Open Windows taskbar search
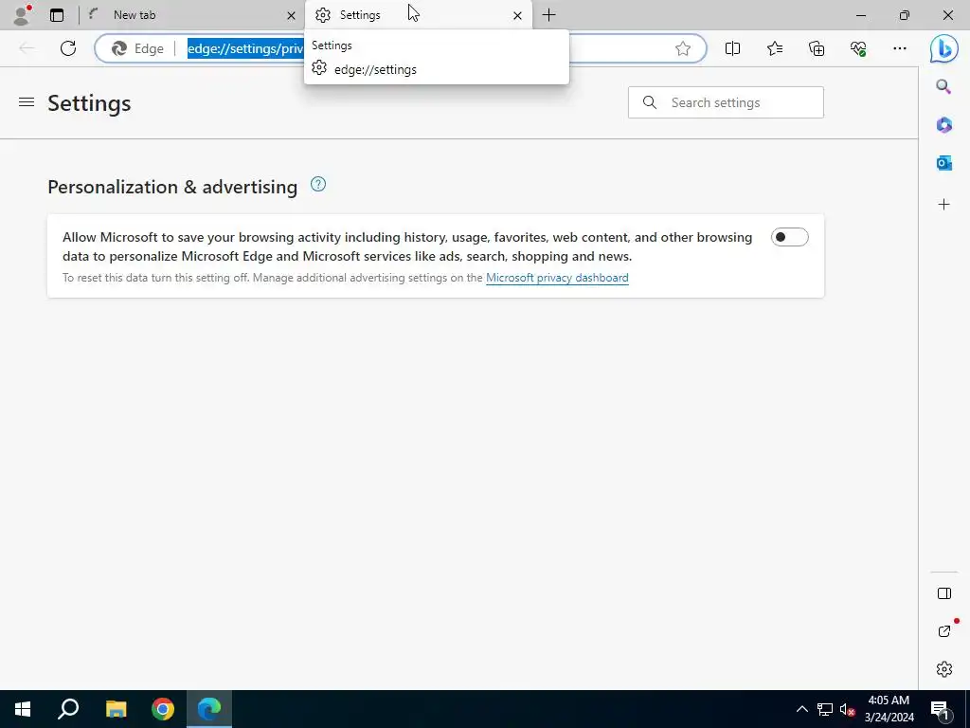The height and width of the screenshot is (728, 970). click(x=68, y=709)
